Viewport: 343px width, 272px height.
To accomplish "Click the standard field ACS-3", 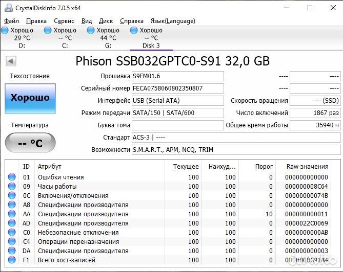I will [x=236, y=138].
